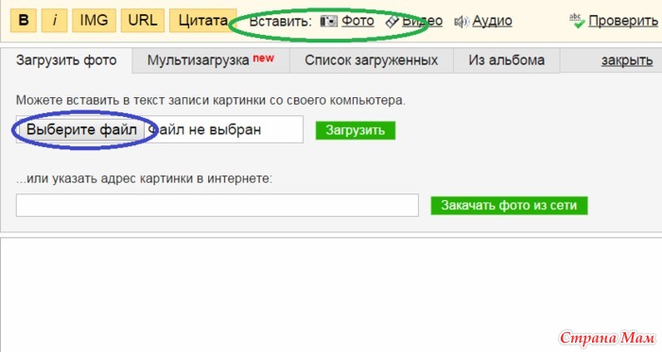662x352 pixels.
Task: Click the spellcheck icon beside Проверить
Action: (577, 21)
